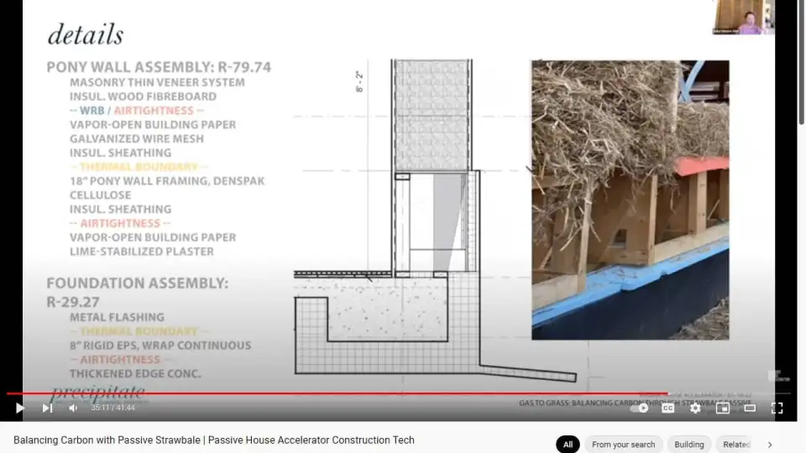806x453 pixels.
Task: Seek on the red video progress bar
Action: point(336,393)
